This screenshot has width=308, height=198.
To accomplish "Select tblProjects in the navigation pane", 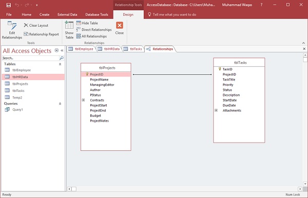I will click(x=33, y=84).
